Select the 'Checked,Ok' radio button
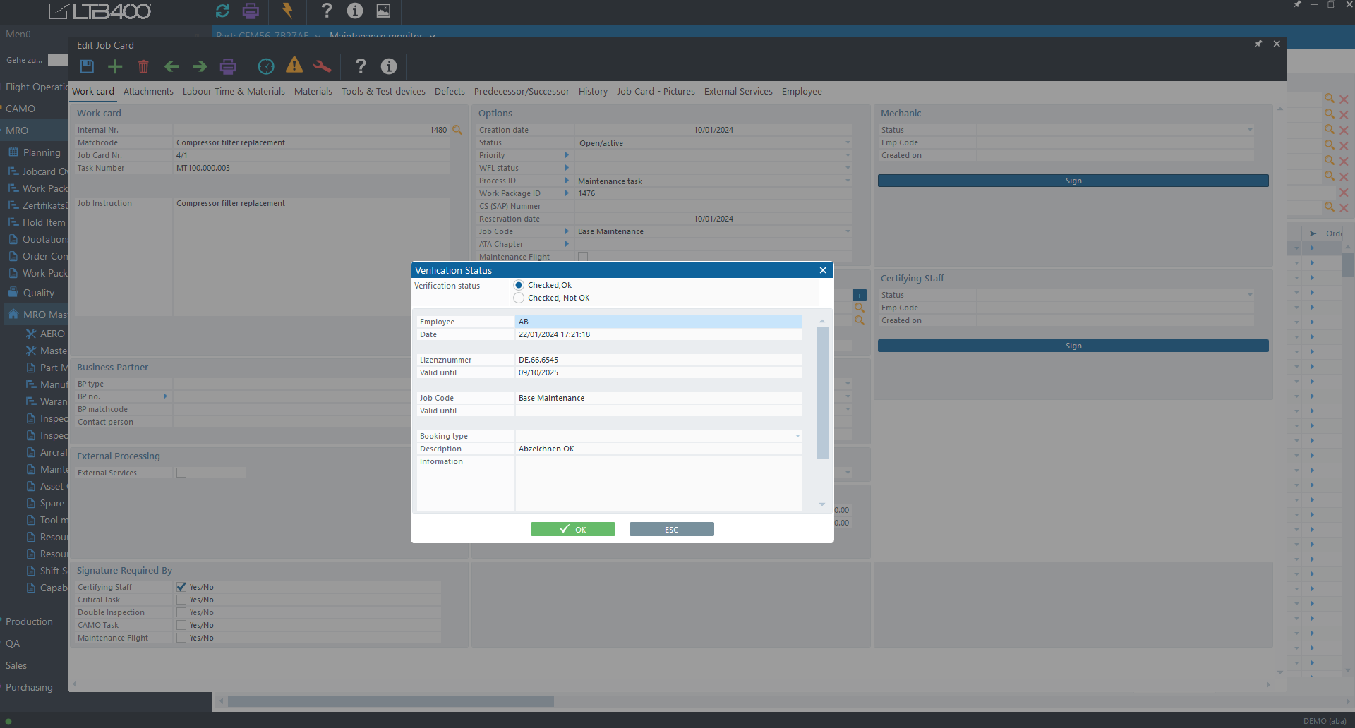This screenshot has width=1355, height=728. click(x=519, y=285)
